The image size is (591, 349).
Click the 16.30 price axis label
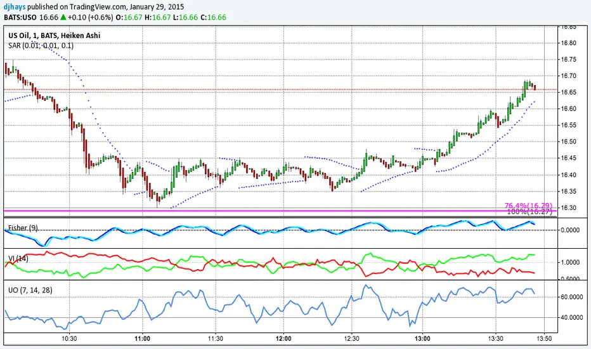(x=568, y=207)
